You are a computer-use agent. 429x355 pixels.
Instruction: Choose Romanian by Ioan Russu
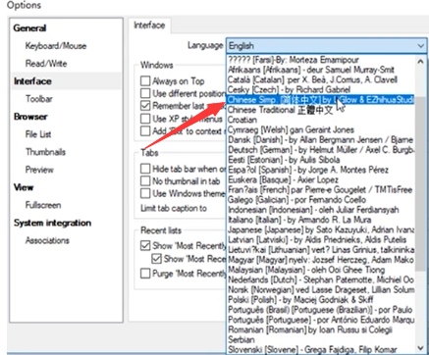pyautogui.click(x=321, y=330)
